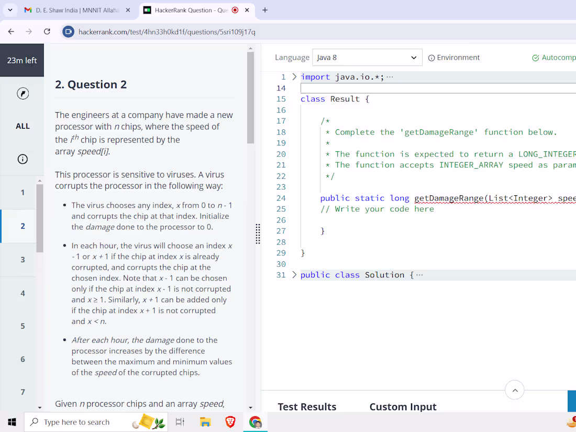Launch Brave browser from taskbar
The width and height of the screenshot is (576, 432).
[230, 422]
